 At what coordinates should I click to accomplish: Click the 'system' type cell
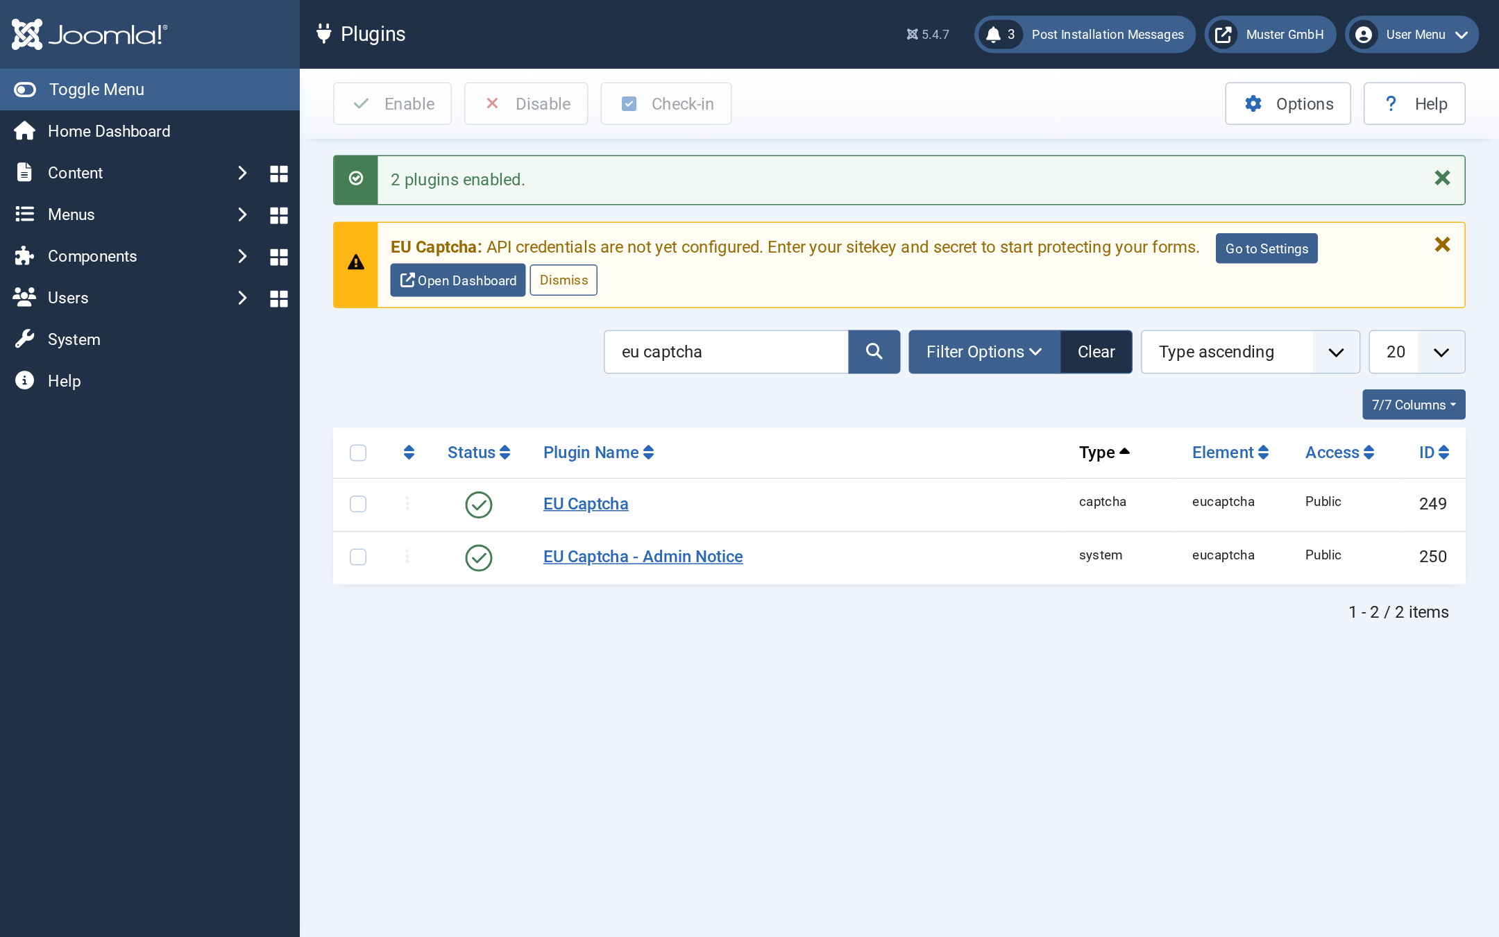click(x=1101, y=555)
